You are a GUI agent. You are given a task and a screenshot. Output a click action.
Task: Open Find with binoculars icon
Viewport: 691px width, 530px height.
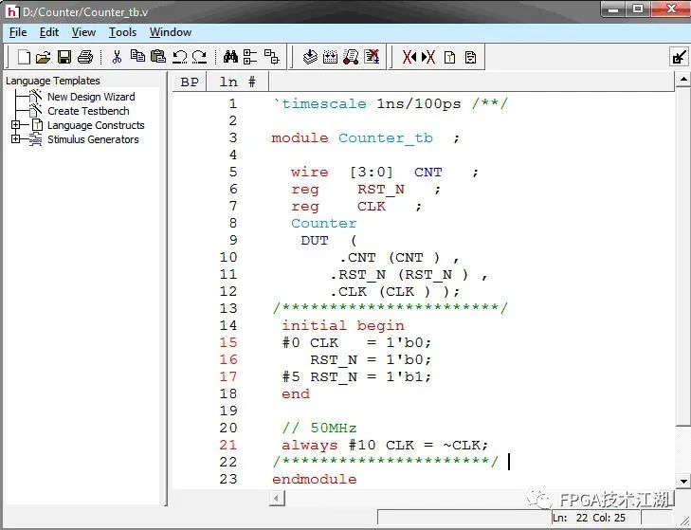point(230,57)
